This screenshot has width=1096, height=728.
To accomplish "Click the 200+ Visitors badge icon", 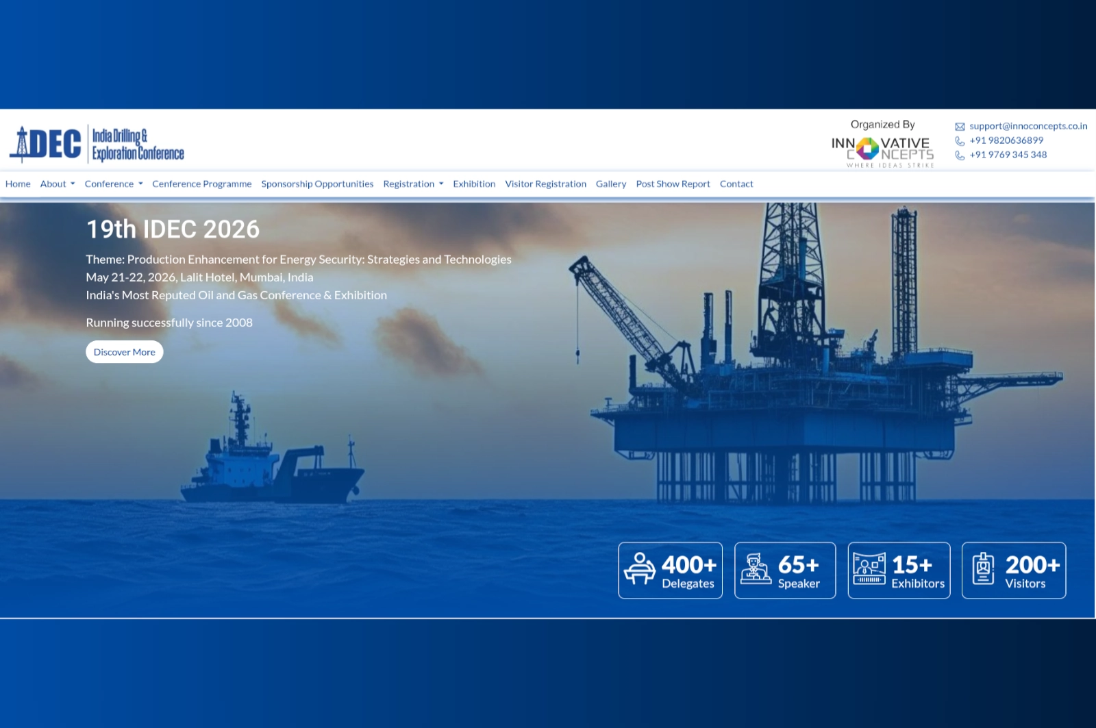I will pos(983,569).
